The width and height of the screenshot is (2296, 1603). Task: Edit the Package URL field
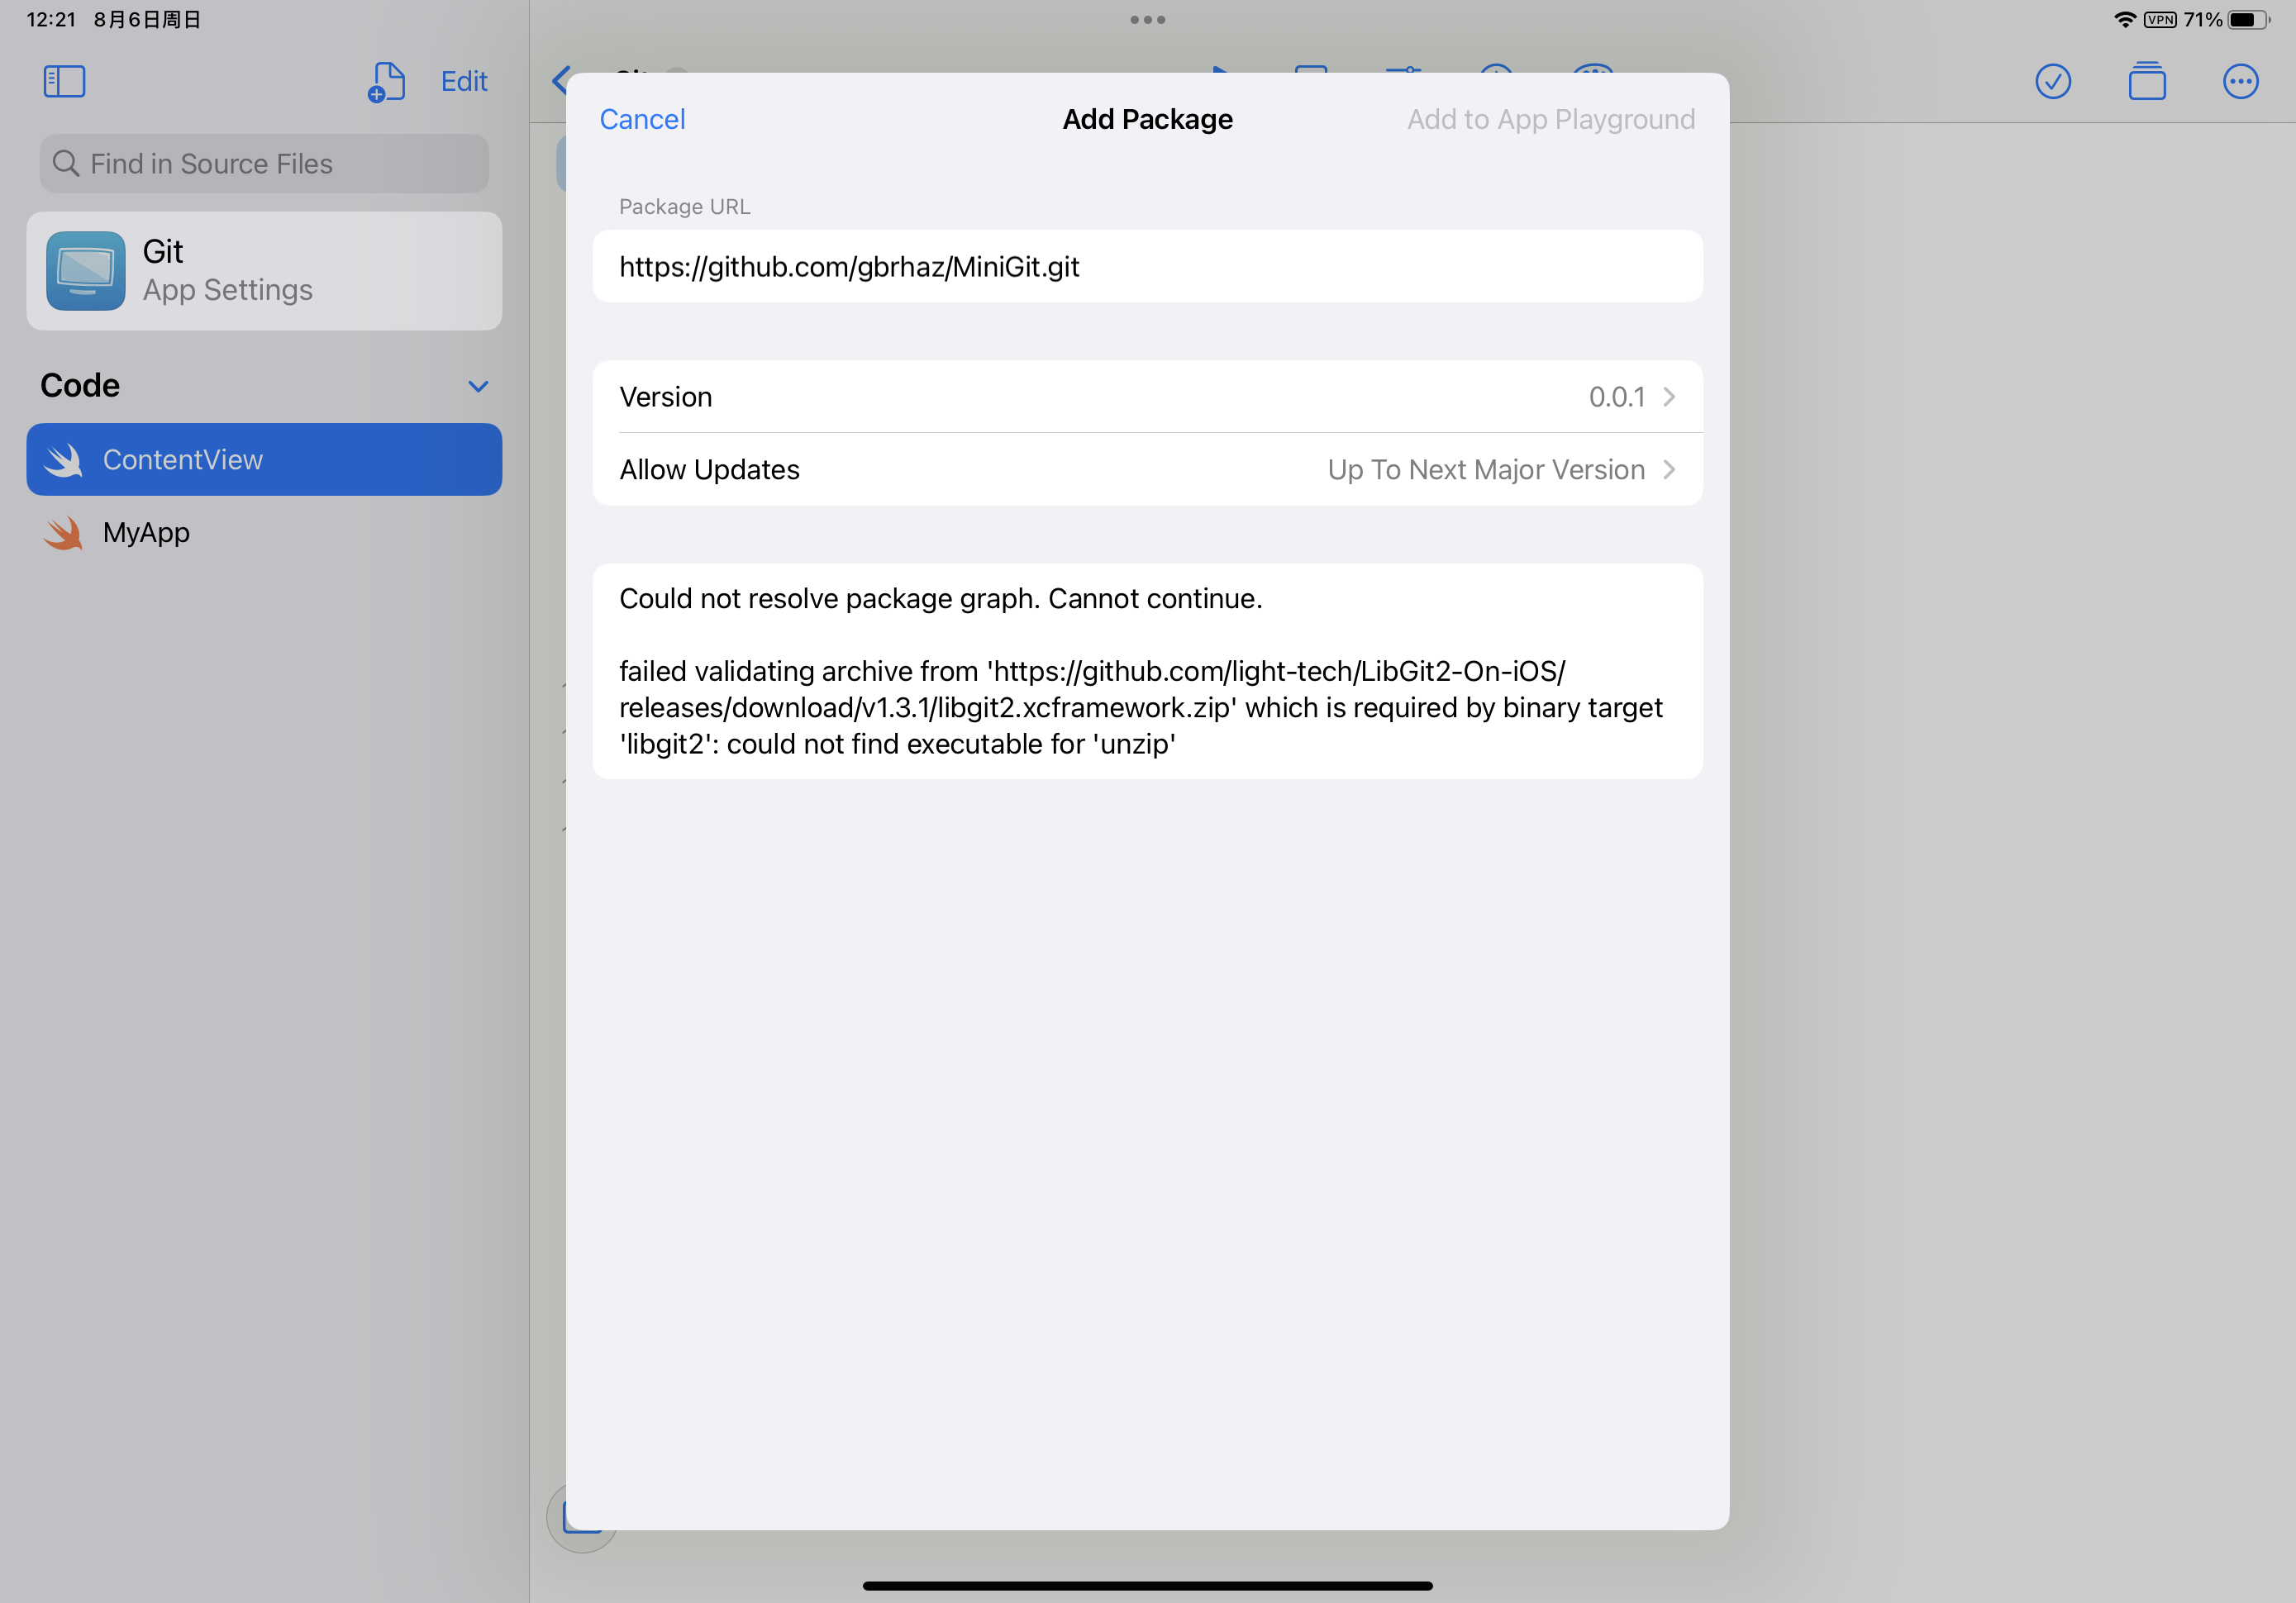1147,266
